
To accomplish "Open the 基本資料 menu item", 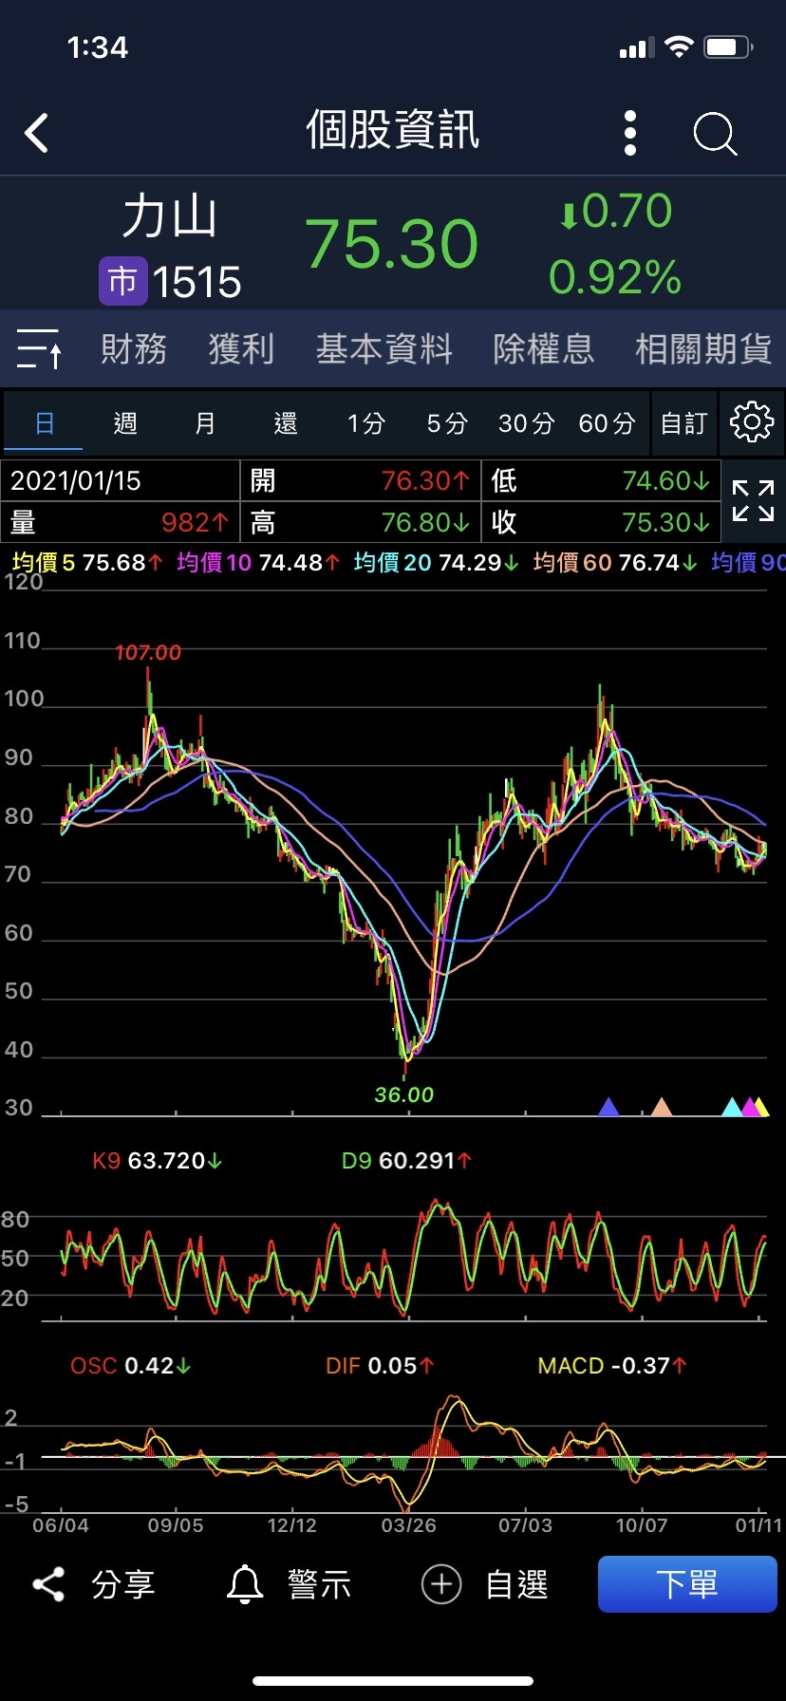I will point(384,349).
